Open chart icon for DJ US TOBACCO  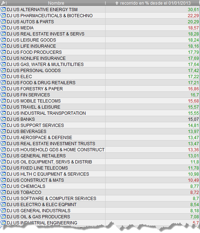pos(3,192)
